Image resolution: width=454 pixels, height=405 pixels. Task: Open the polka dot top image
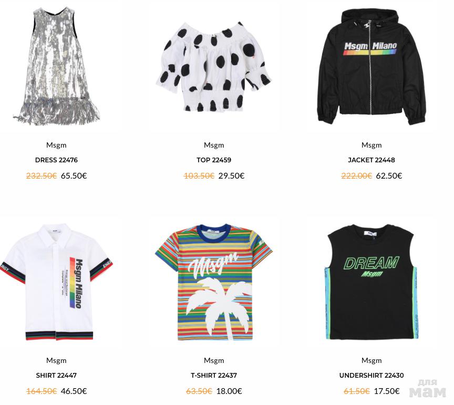pos(214,66)
